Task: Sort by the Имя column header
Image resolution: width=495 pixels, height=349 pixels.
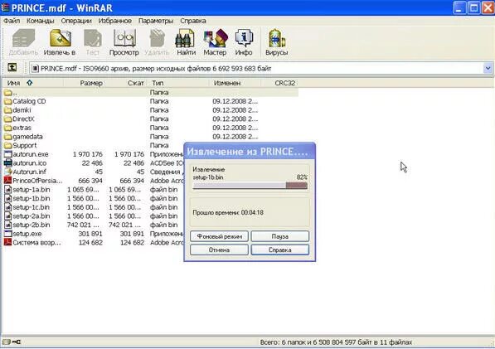Action: tap(33, 83)
